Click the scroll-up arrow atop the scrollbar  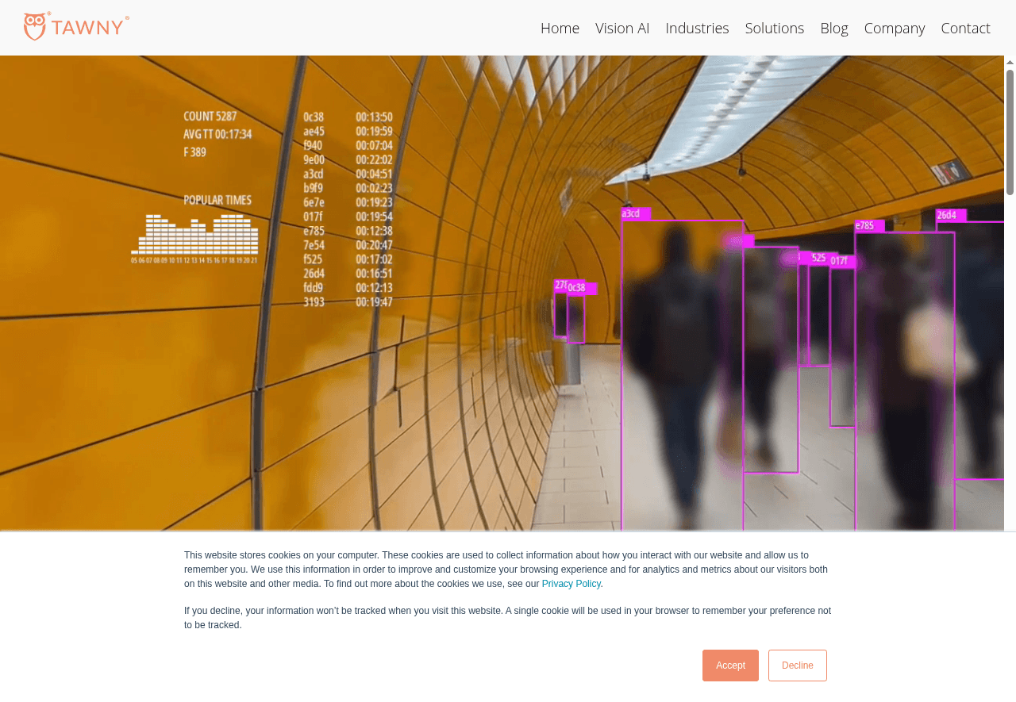[x=1010, y=62]
